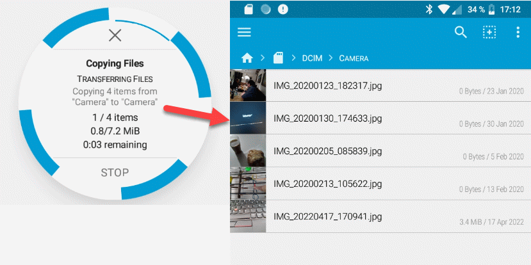
Task: Tap the cellular signal strength icon
Action: click(x=457, y=10)
